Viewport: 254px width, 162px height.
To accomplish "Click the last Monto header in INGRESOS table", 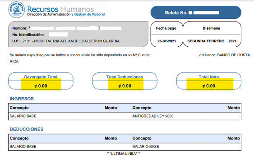I will [x=234, y=108].
